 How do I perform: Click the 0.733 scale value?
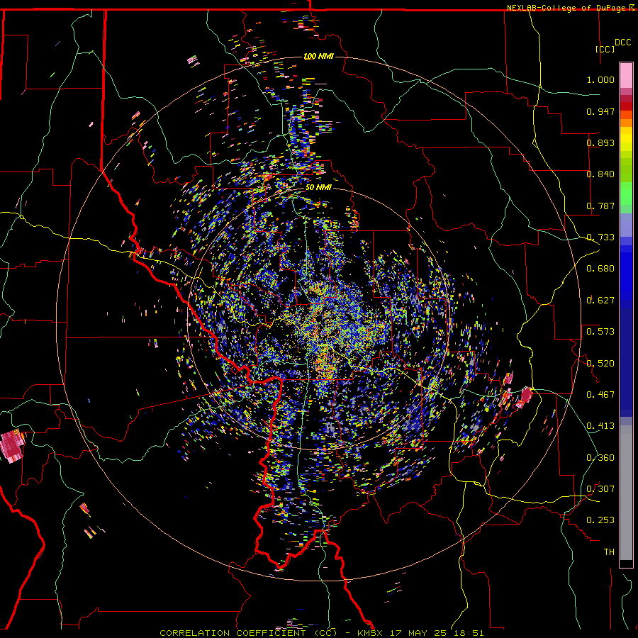coord(600,237)
